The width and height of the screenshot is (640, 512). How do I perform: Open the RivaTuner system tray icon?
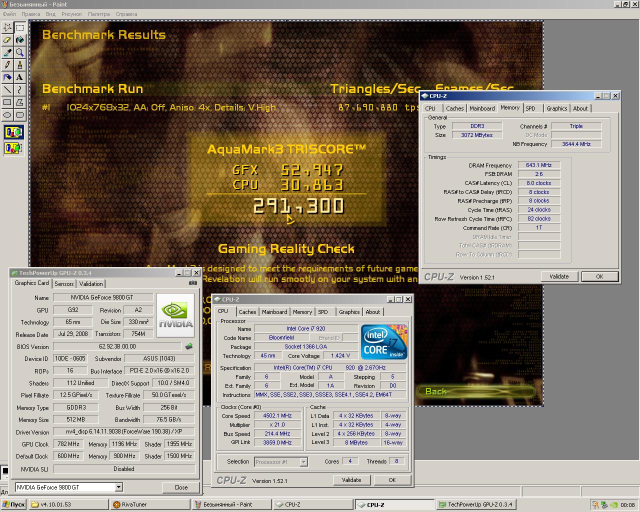(595, 504)
